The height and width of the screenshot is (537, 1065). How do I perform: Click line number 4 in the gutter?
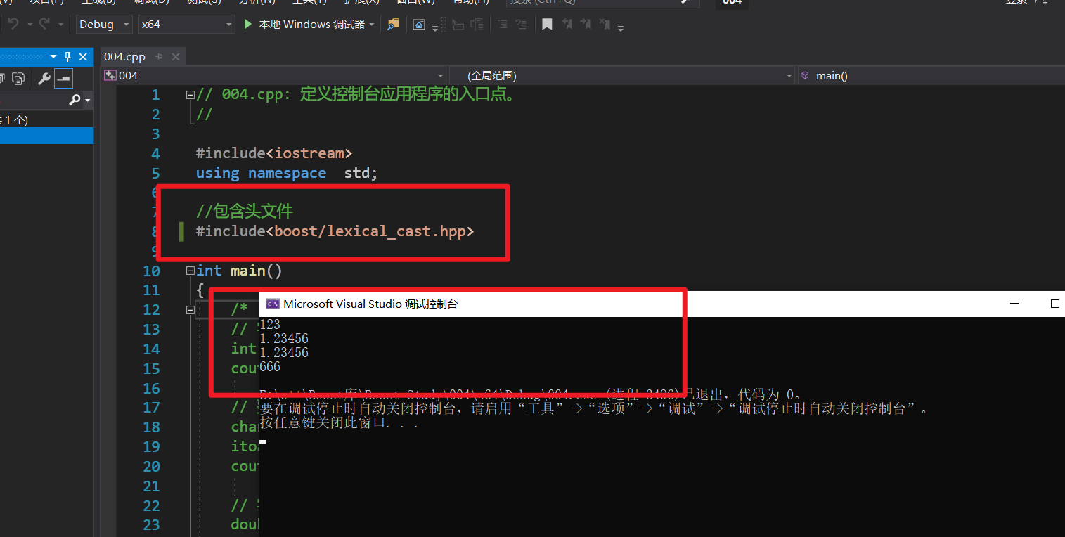pos(155,153)
